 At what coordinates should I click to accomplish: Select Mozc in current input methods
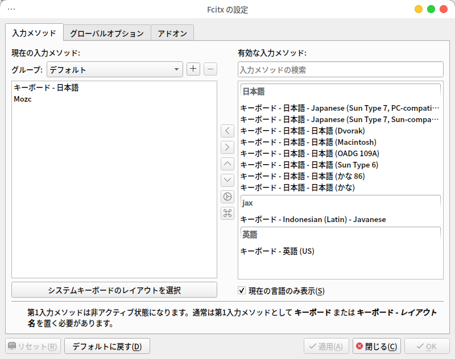(23, 99)
